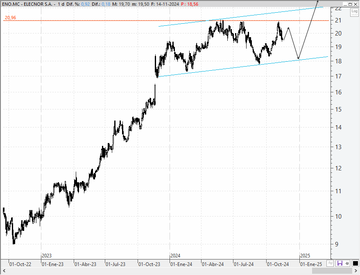The image size is (360, 275).
Task: Click the ENO.MC - ELECNOR S.A. title
Action: [x=27, y=4]
